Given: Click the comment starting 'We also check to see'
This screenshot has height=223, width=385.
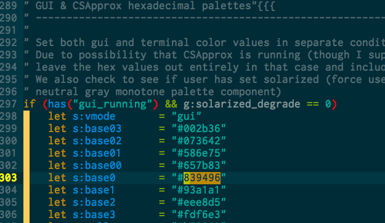Looking at the screenshot, I should 210,79.
